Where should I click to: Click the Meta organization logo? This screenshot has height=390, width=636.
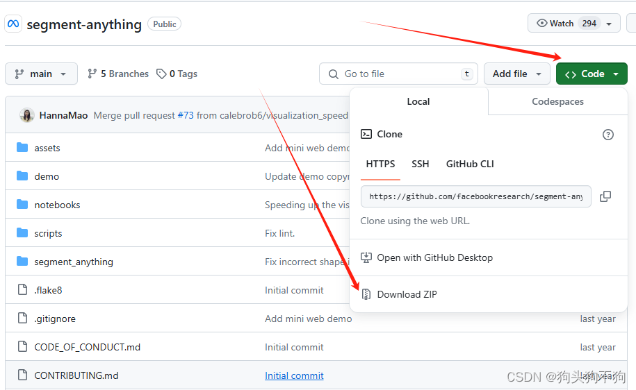(x=13, y=24)
